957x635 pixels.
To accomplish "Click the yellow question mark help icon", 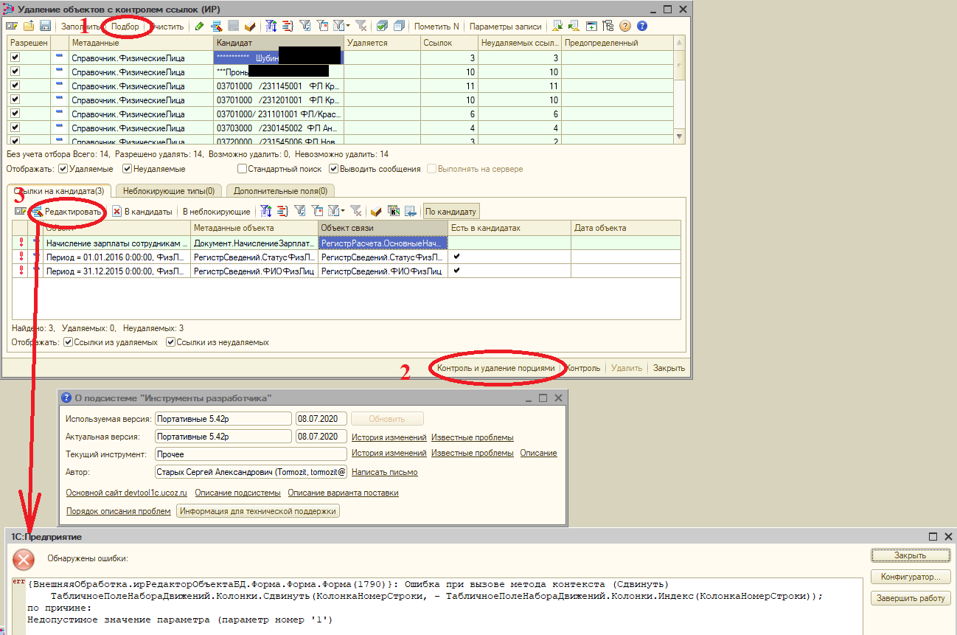I will [x=625, y=26].
